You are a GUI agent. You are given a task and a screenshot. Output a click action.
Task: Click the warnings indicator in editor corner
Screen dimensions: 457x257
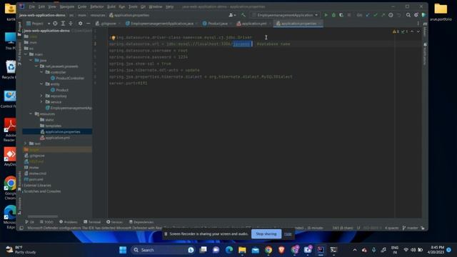point(396,31)
